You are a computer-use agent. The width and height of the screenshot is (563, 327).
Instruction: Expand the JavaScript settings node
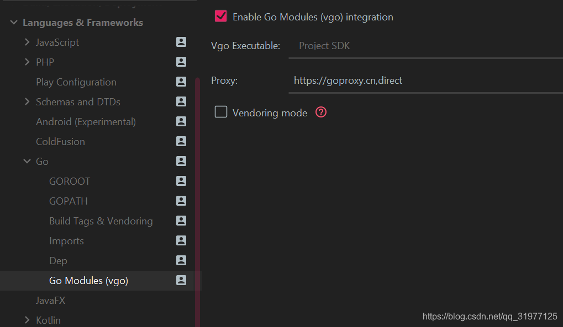tap(27, 42)
